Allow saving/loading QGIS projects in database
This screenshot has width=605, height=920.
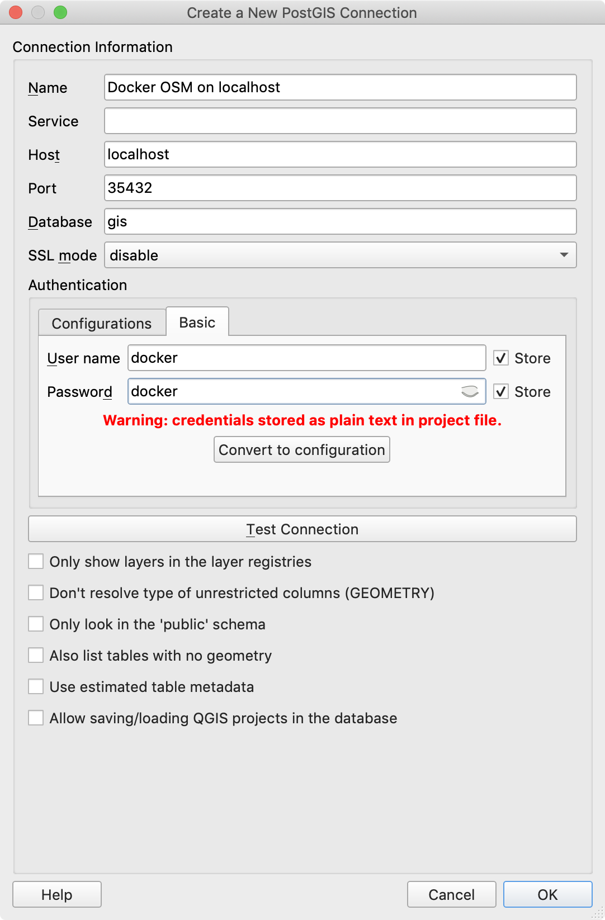point(36,718)
